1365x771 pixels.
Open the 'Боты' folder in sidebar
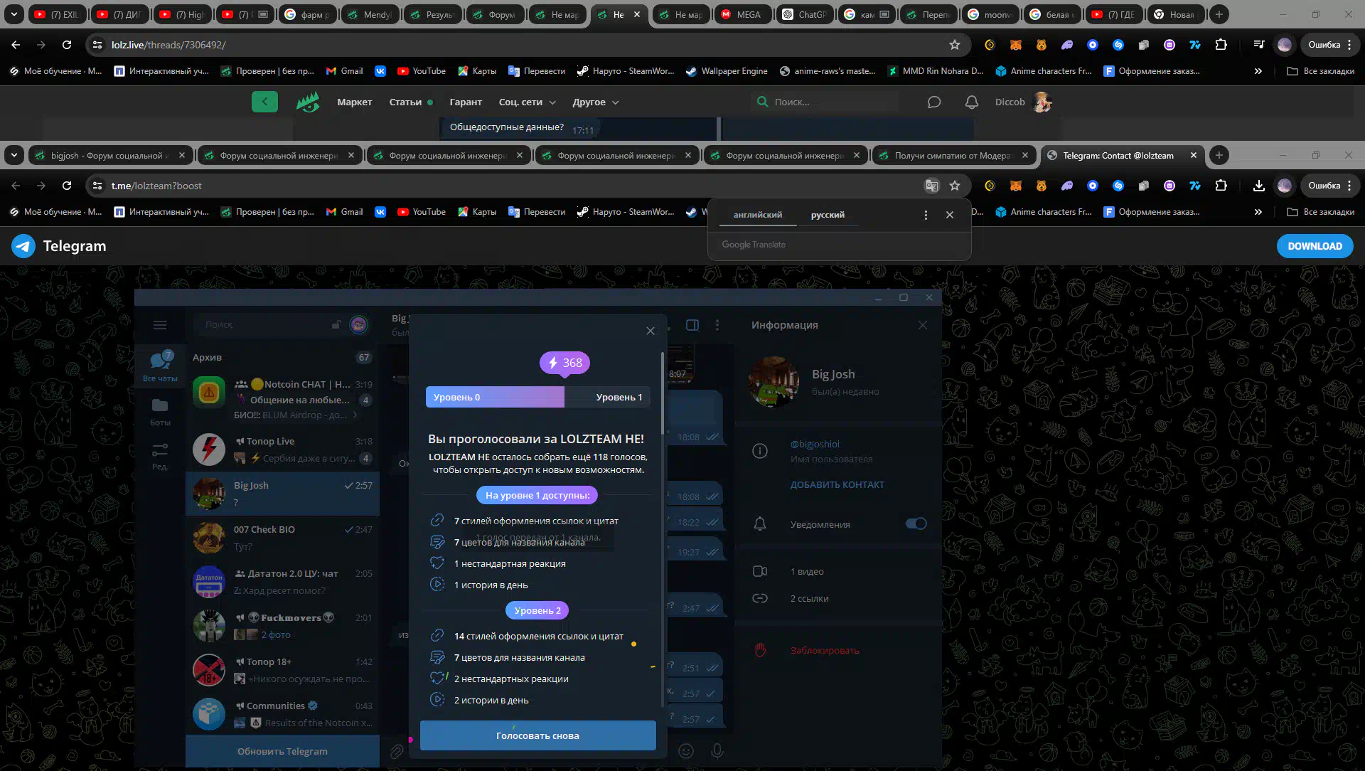tap(160, 412)
